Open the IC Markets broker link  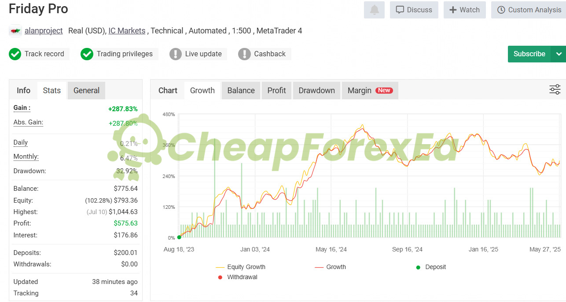tap(127, 31)
